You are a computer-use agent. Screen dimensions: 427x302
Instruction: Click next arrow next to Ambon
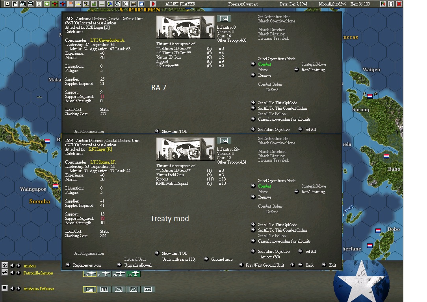[18, 265]
